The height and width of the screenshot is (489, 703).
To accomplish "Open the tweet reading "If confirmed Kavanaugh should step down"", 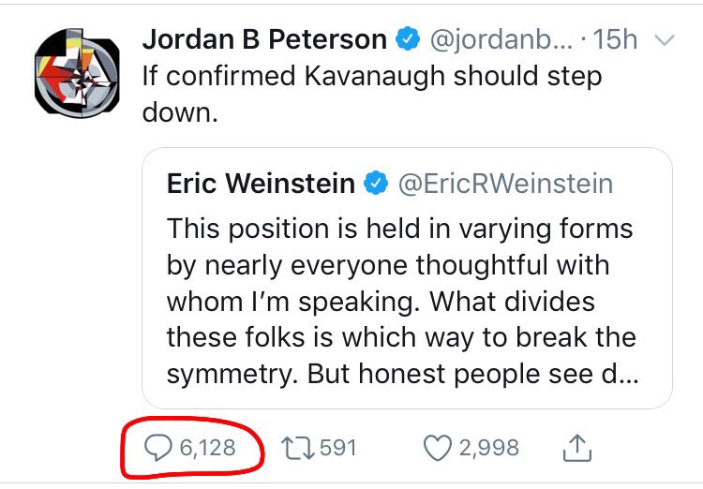I will [x=372, y=94].
